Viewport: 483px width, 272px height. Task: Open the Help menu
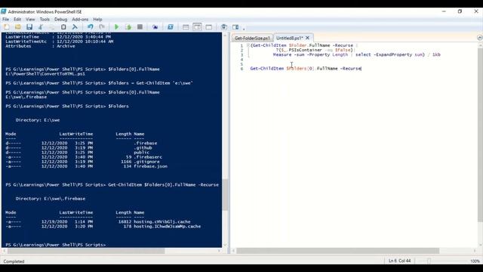pyautogui.click(x=97, y=20)
